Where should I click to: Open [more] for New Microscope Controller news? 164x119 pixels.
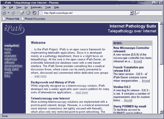point(138,61)
